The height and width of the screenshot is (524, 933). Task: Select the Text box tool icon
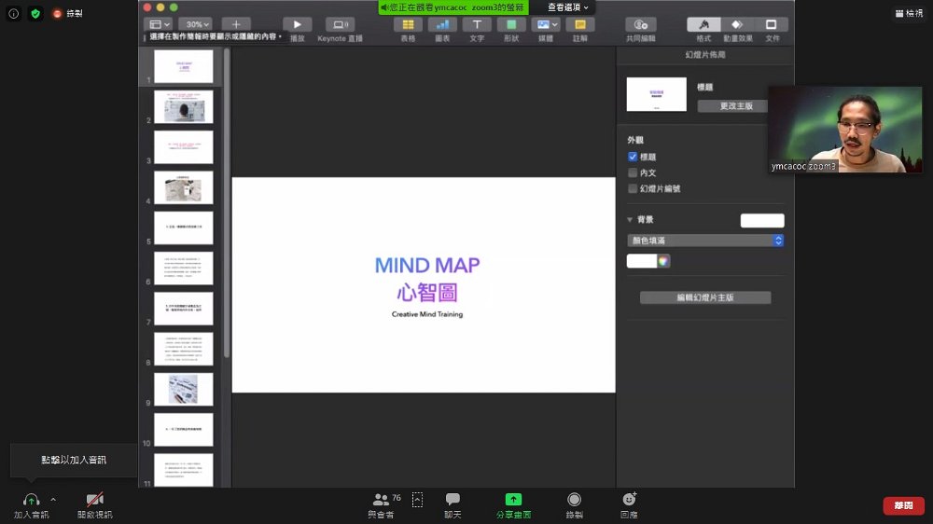pos(477,24)
